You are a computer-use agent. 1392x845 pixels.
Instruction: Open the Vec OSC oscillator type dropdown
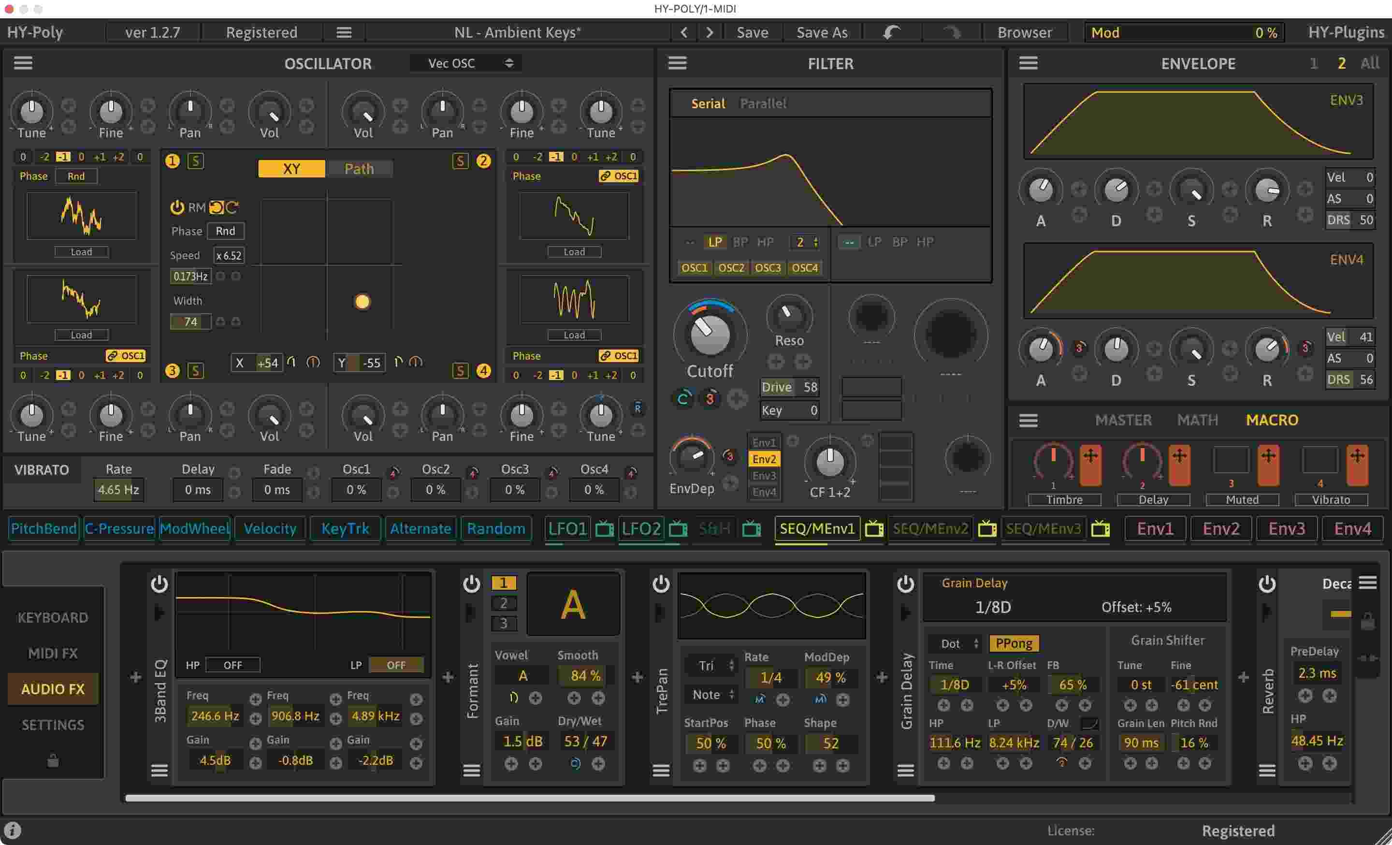[x=465, y=63]
